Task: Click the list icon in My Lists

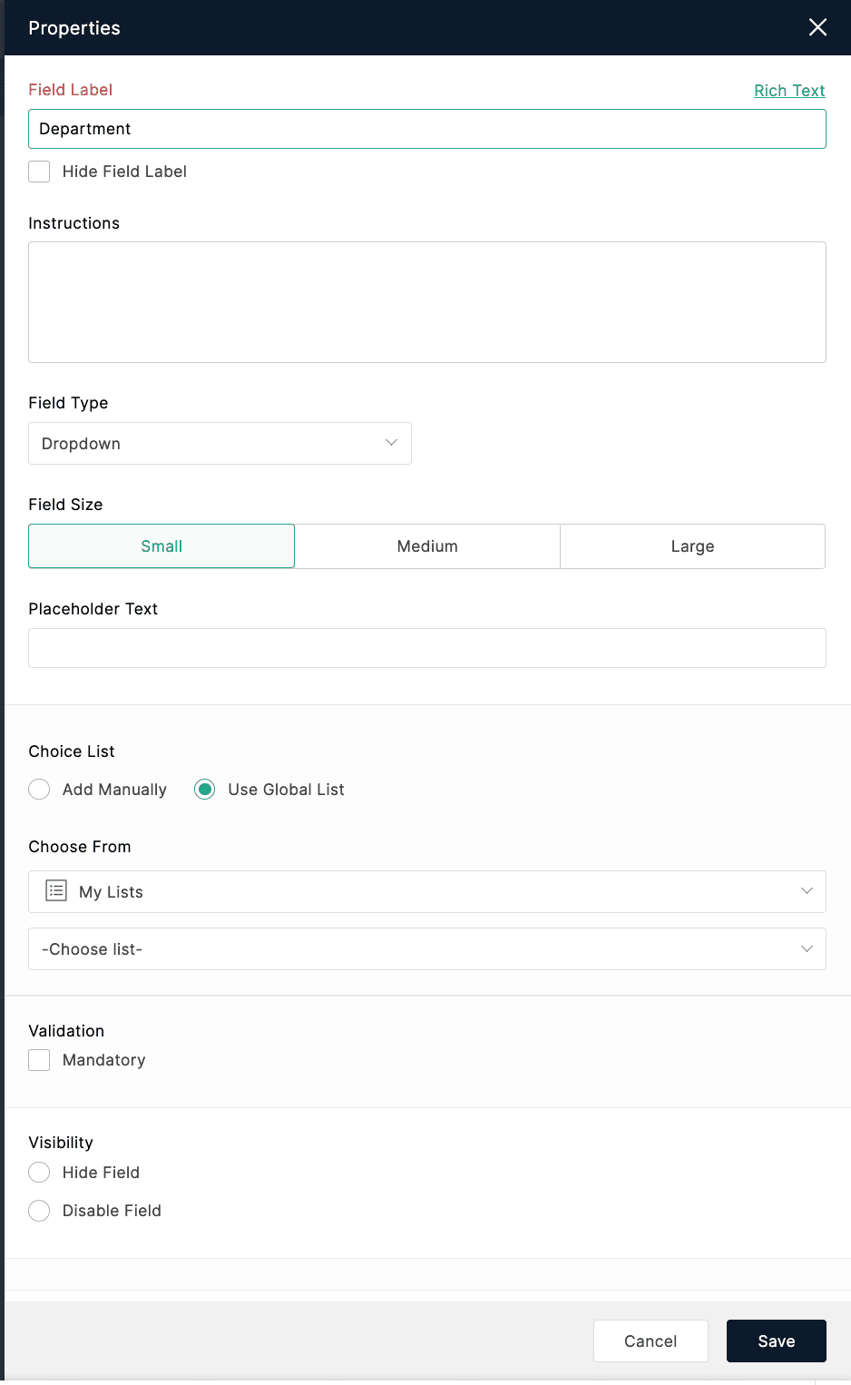Action: tap(56, 891)
